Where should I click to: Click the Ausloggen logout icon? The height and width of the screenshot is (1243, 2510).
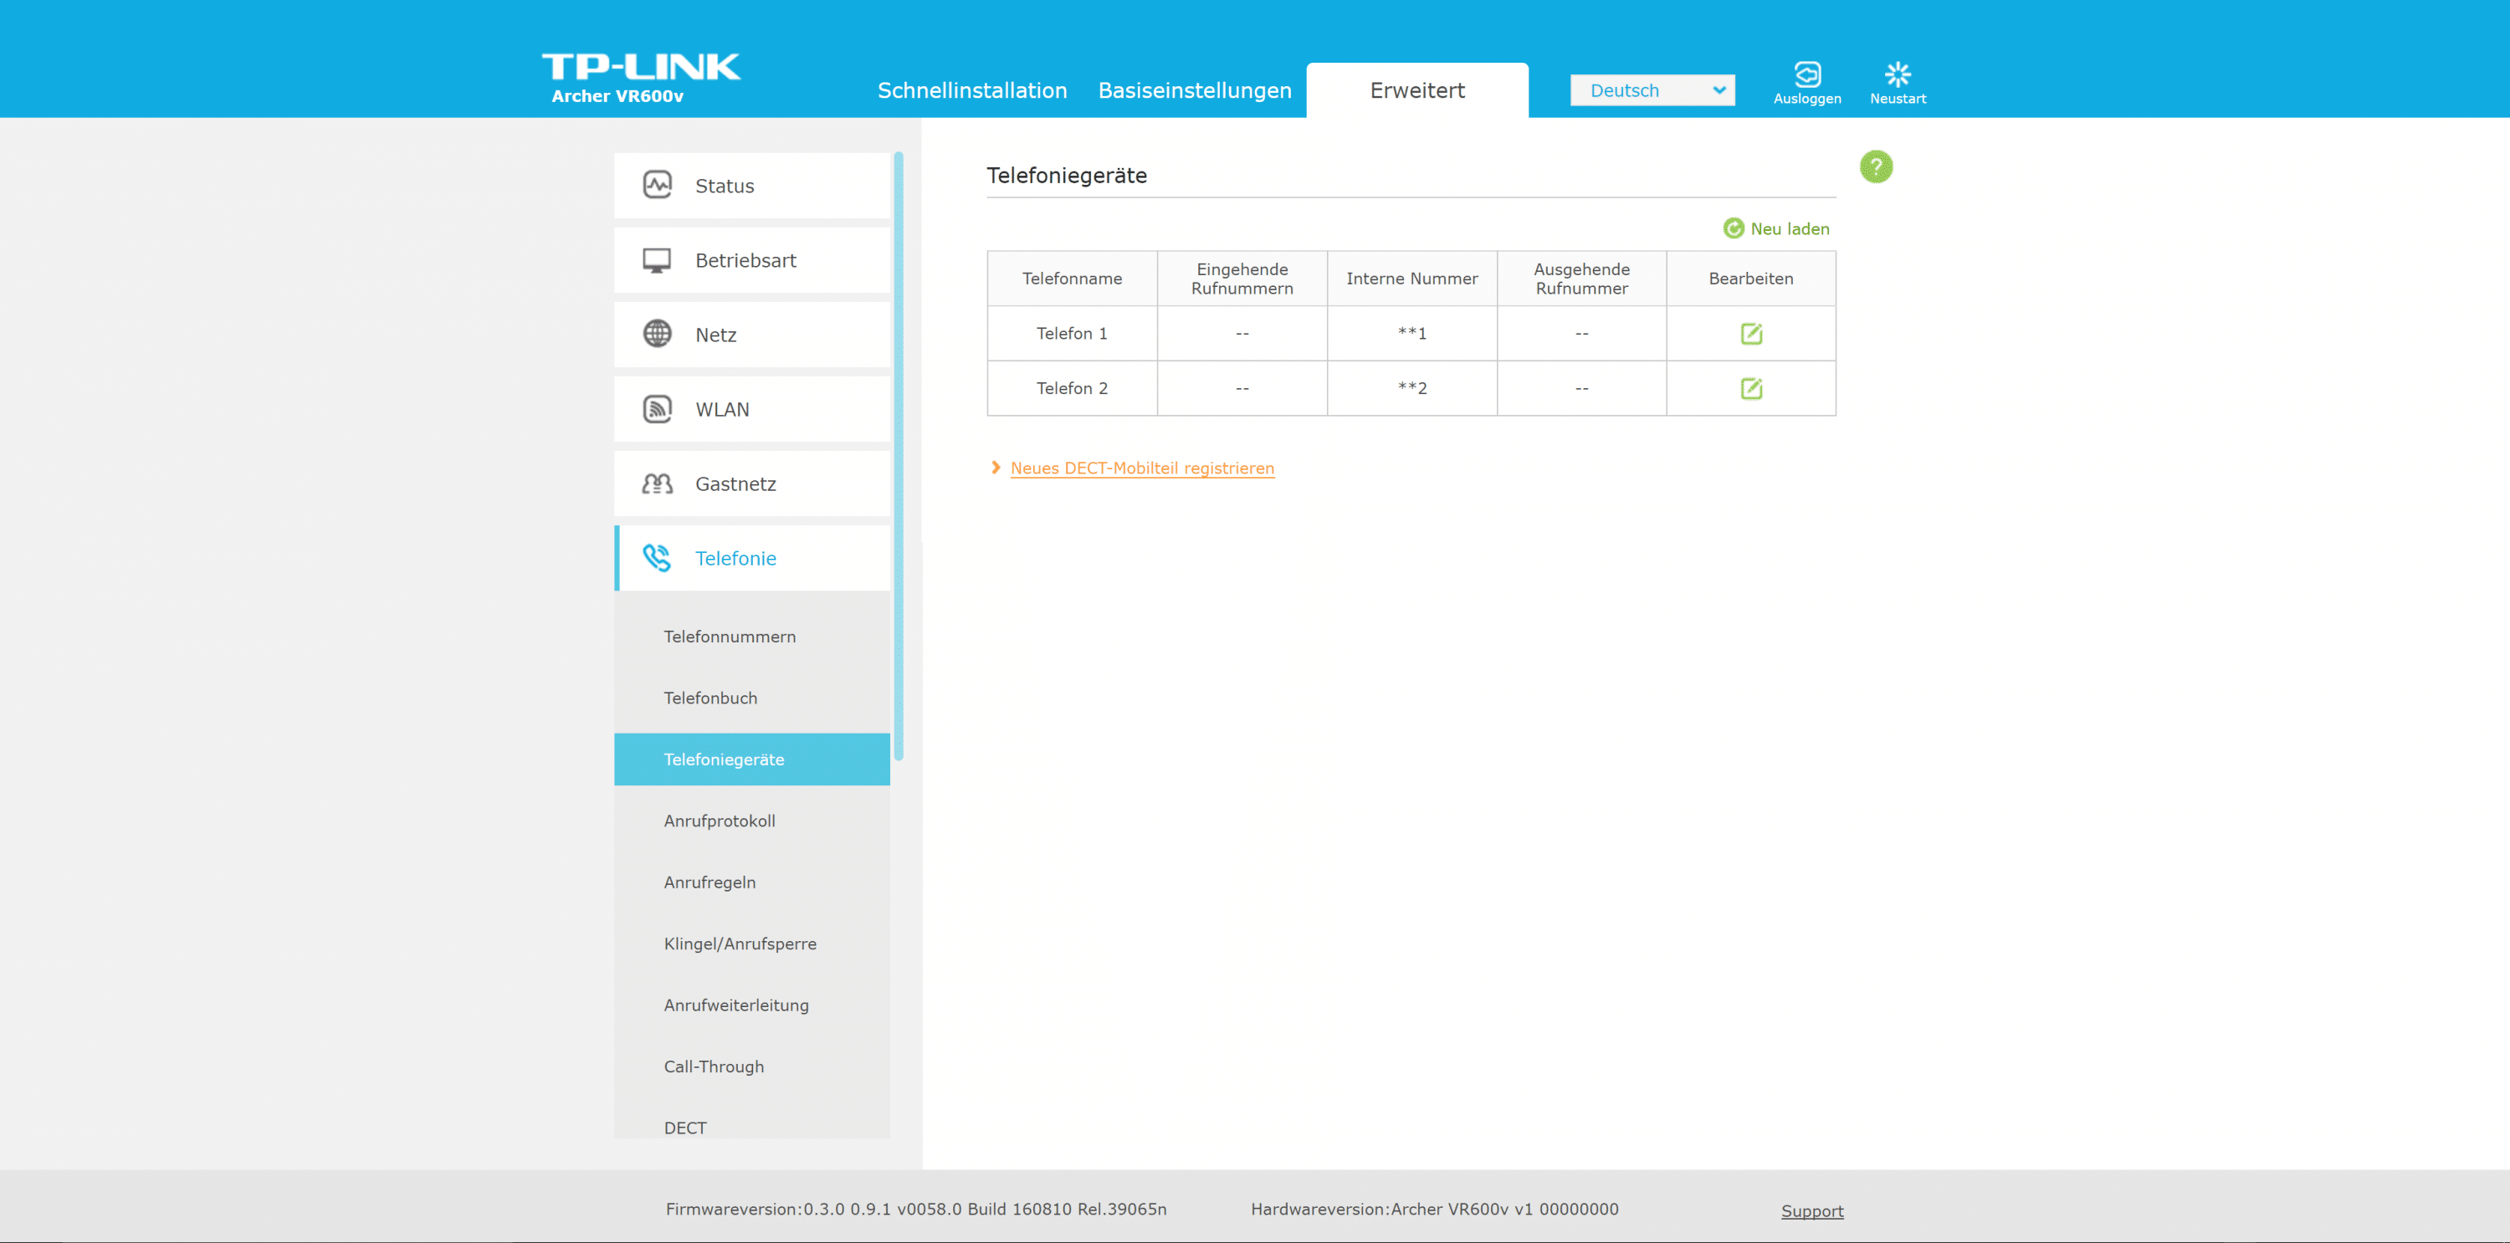pos(1806,75)
